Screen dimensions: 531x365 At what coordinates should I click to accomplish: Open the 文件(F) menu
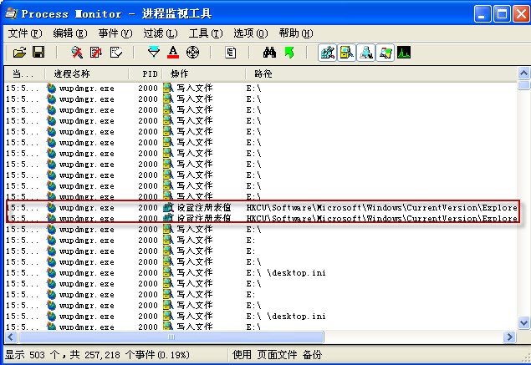pos(25,33)
